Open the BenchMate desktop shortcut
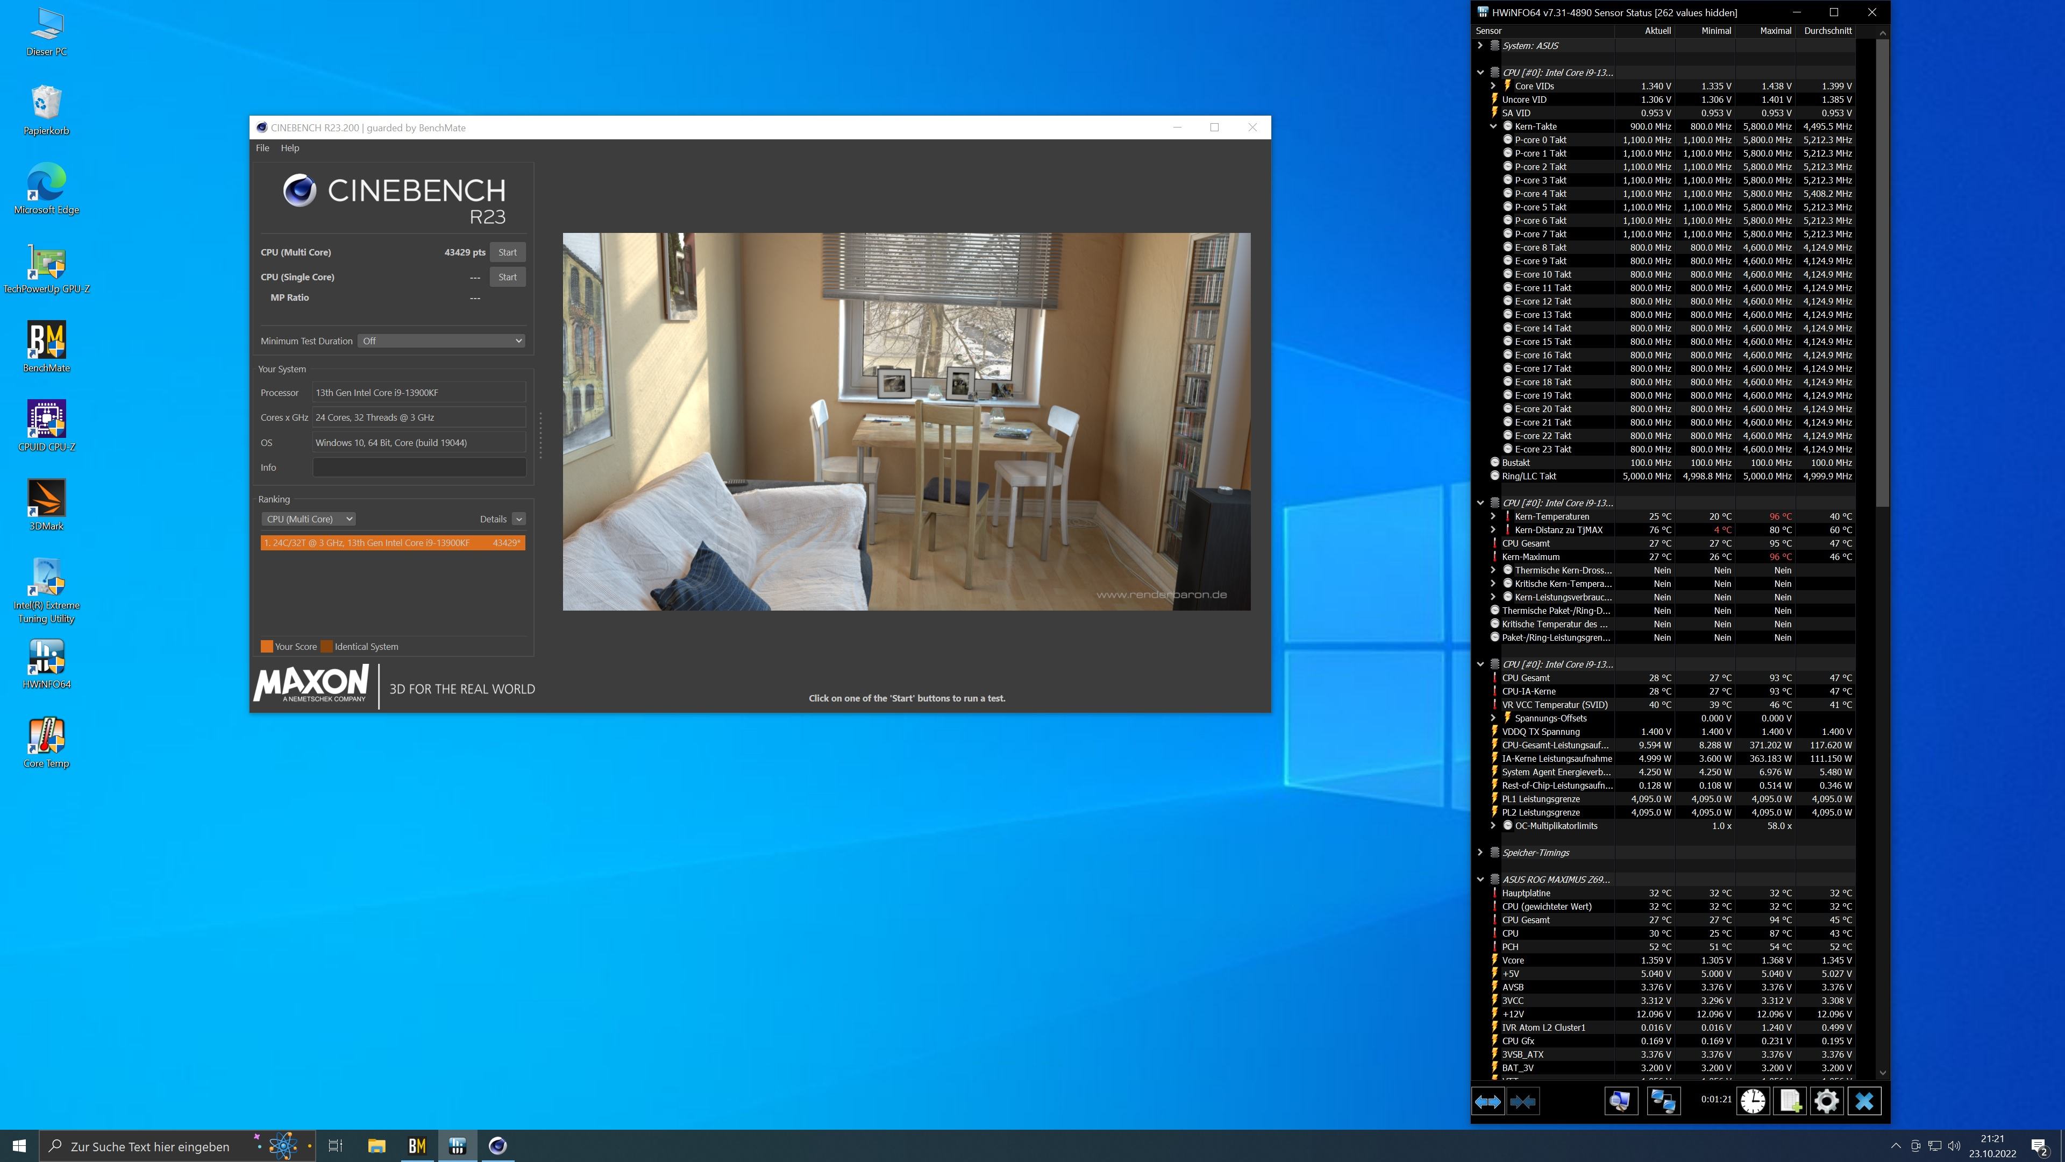Image resolution: width=2065 pixels, height=1162 pixels. [46, 346]
